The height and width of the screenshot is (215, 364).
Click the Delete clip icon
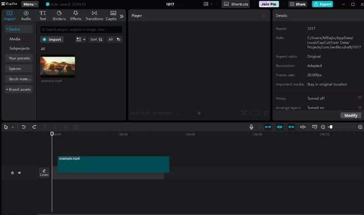(x=76, y=127)
